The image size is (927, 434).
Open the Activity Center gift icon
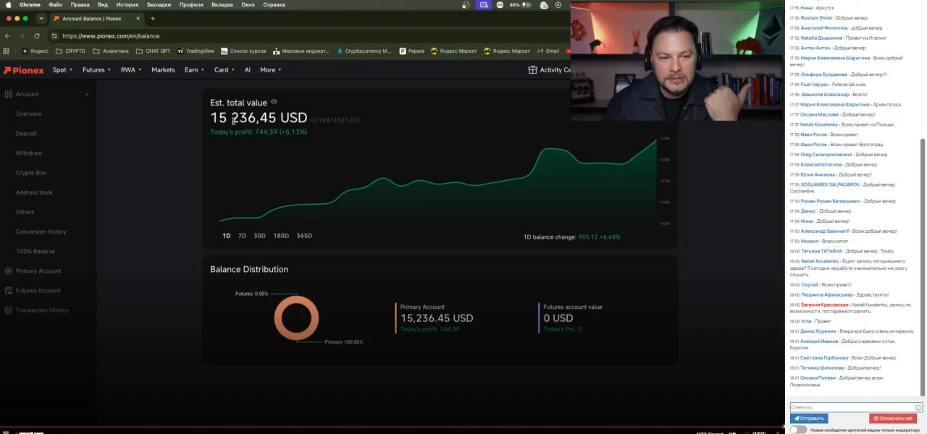coord(533,70)
